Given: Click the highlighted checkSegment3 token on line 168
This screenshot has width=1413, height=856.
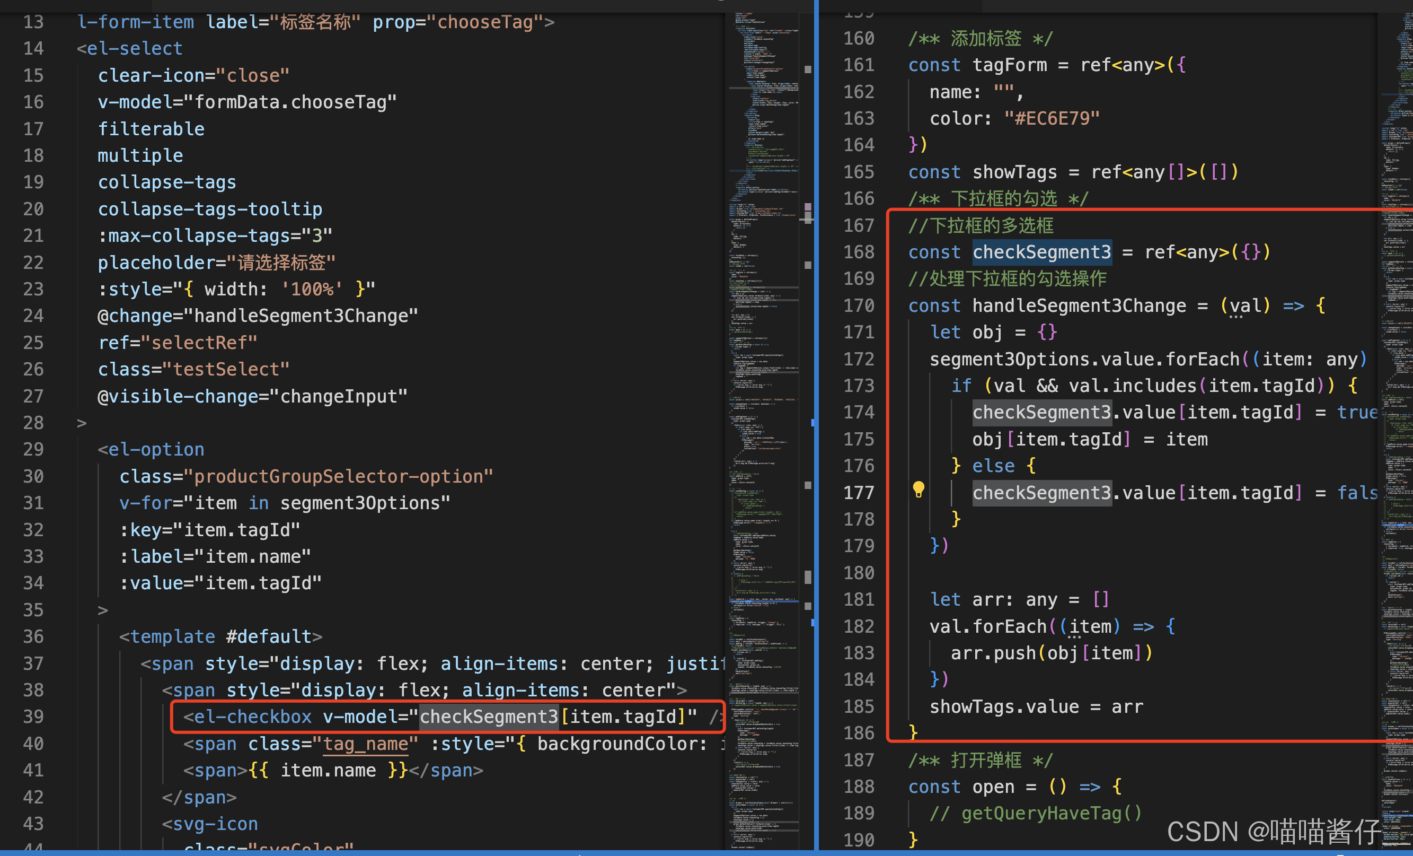Looking at the screenshot, I should tap(1041, 252).
